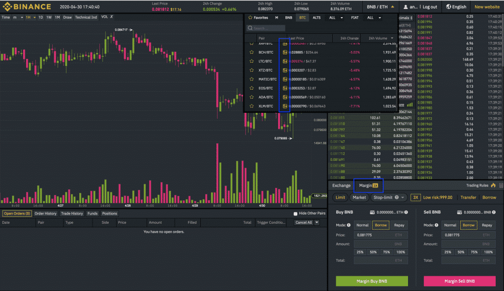
Task: Click the 5x margin badge for LTC/BTC
Action: [x=285, y=61]
